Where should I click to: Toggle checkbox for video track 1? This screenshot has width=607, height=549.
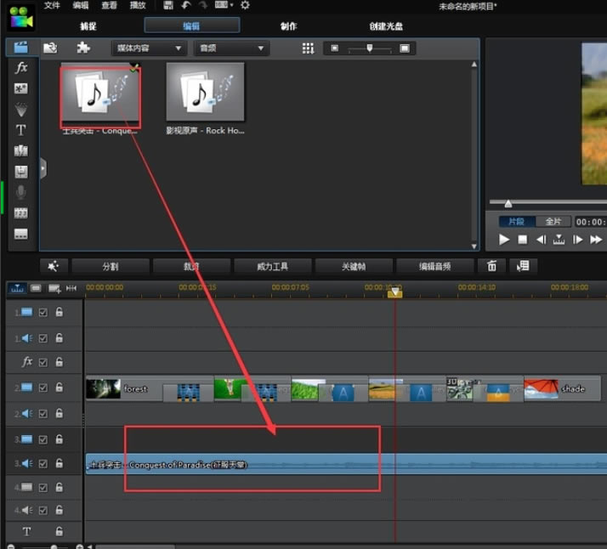43,313
